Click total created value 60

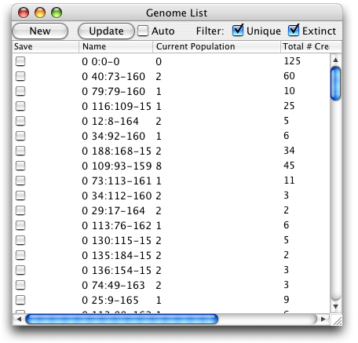289,76
